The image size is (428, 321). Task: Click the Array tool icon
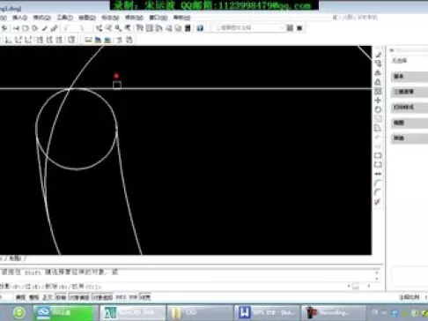378,91
